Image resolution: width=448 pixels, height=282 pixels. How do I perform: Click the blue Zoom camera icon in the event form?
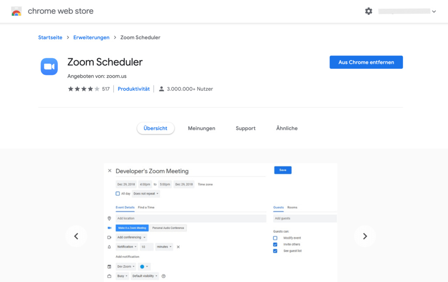pos(109,228)
